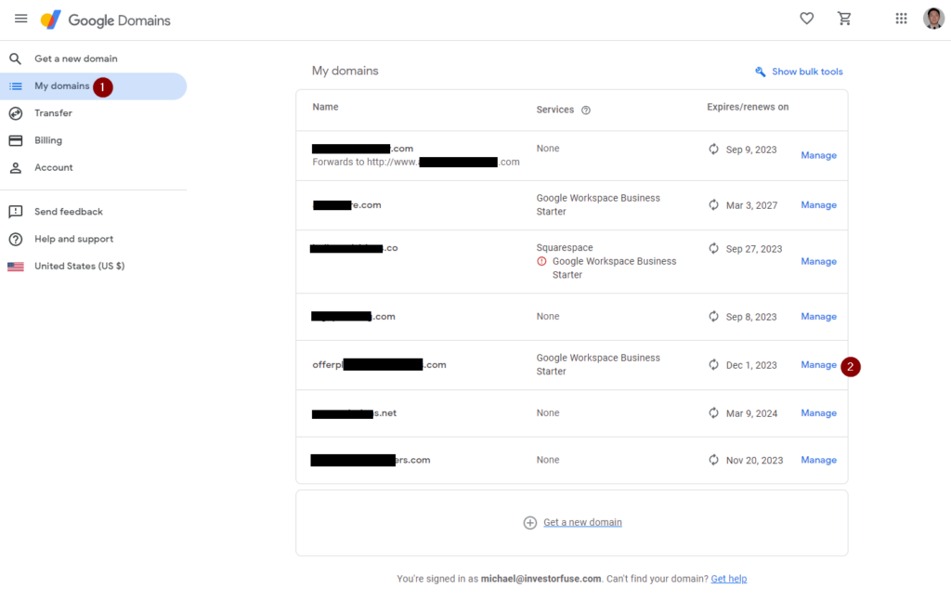The image size is (951, 614).
Task: Click the michael@investorfuse.com email text
Action: [541, 579]
